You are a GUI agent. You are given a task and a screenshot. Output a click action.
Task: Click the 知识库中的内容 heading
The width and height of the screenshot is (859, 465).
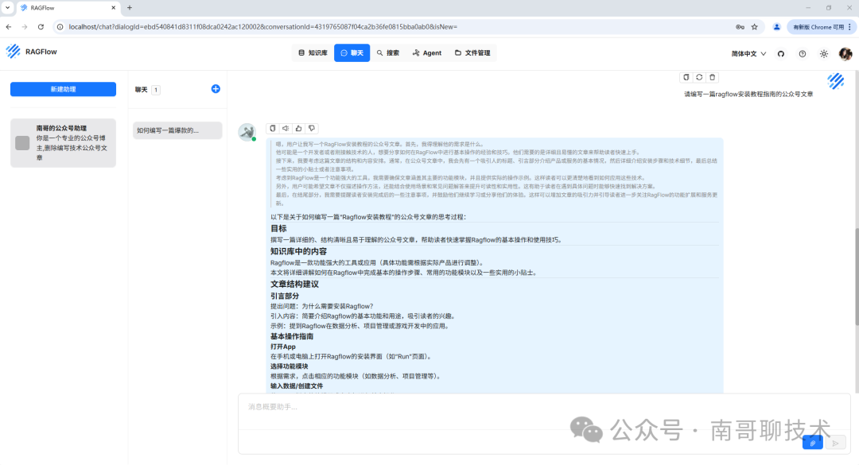298,251
